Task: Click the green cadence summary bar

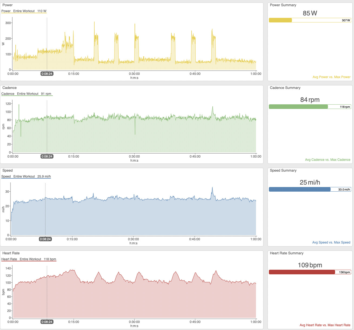Action: pos(298,107)
